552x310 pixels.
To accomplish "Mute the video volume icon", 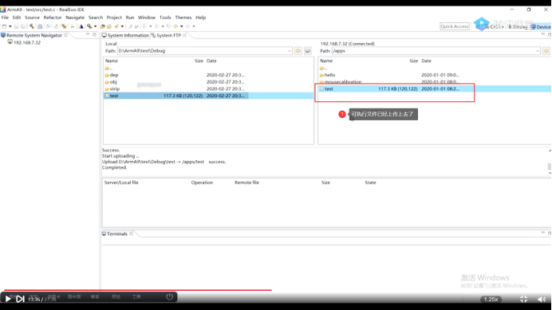I will [542, 299].
